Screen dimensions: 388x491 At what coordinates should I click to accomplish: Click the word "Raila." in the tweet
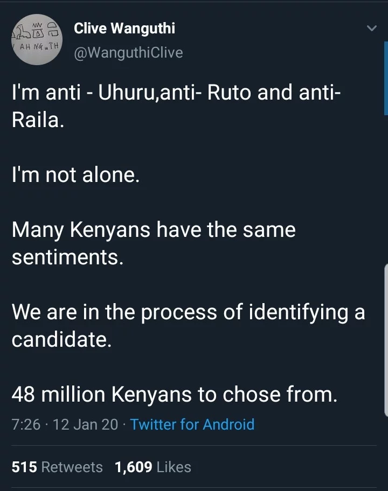pos(38,120)
